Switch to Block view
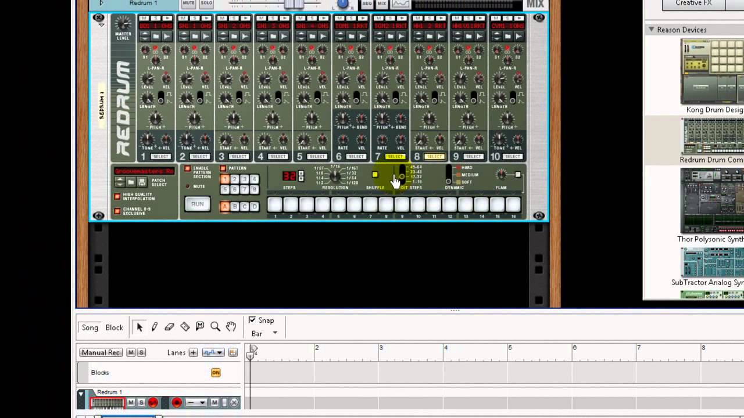This screenshot has width=744, height=418. 115,327
